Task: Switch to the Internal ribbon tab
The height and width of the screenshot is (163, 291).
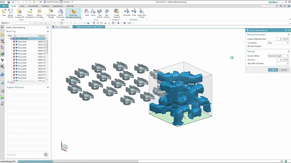Action: [70, 6]
